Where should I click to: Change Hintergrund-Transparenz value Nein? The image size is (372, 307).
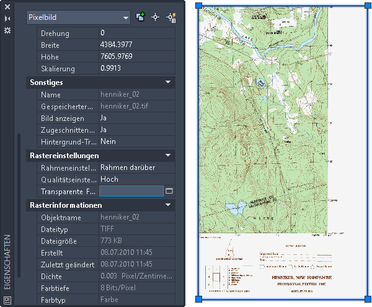pyautogui.click(x=137, y=141)
